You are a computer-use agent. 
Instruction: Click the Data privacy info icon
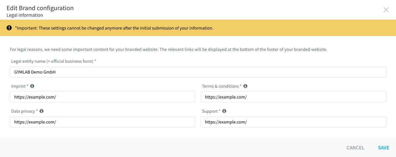(42, 111)
